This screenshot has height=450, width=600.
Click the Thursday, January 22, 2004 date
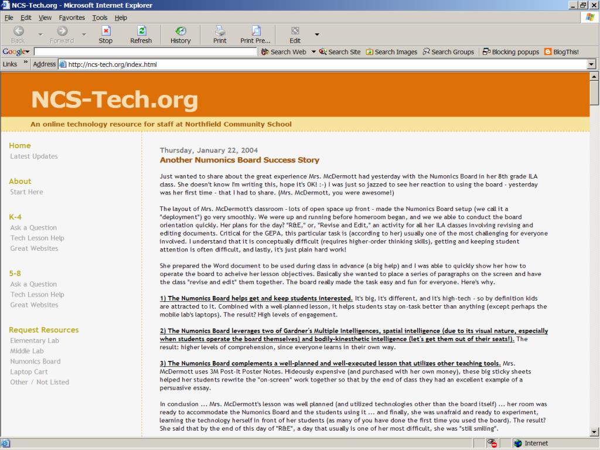[x=209, y=150]
